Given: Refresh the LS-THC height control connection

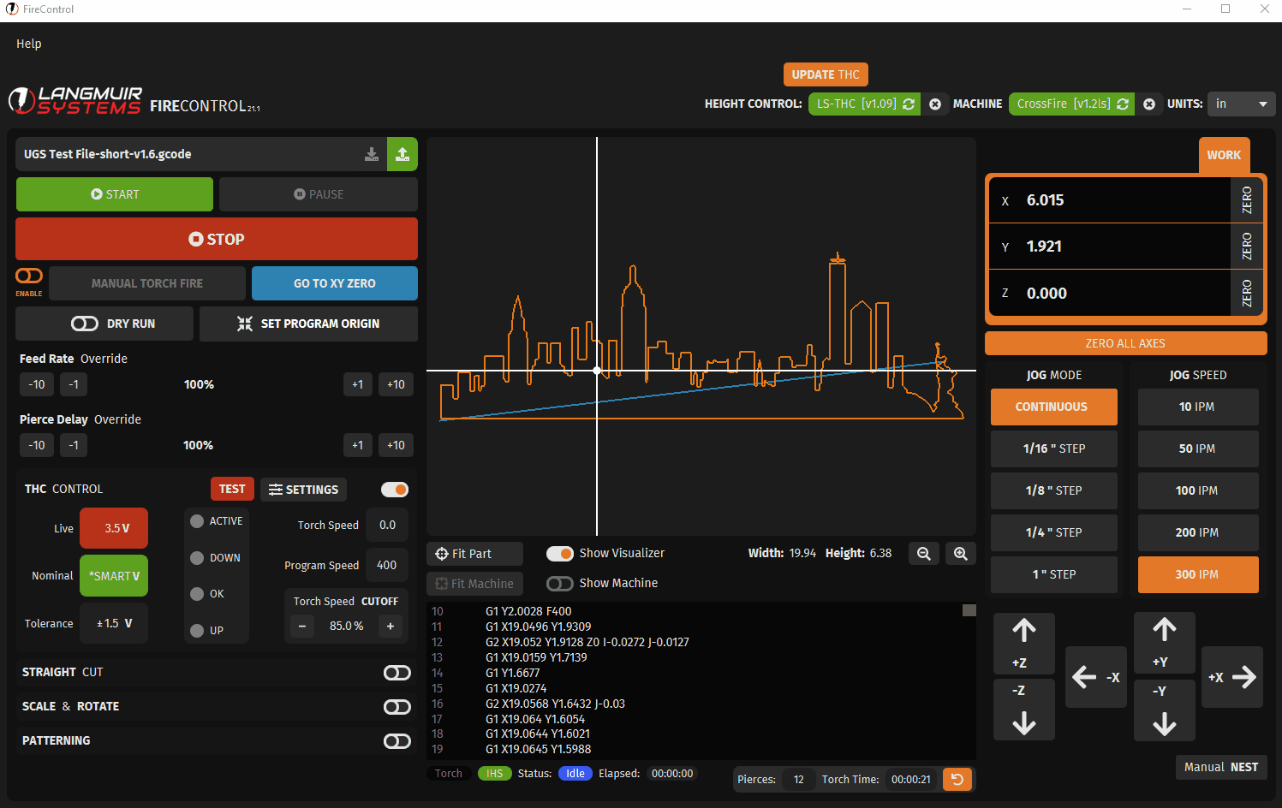Looking at the screenshot, I should point(909,104).
